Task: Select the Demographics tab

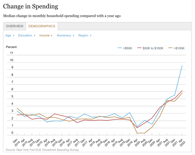Action: coord(42,26)
